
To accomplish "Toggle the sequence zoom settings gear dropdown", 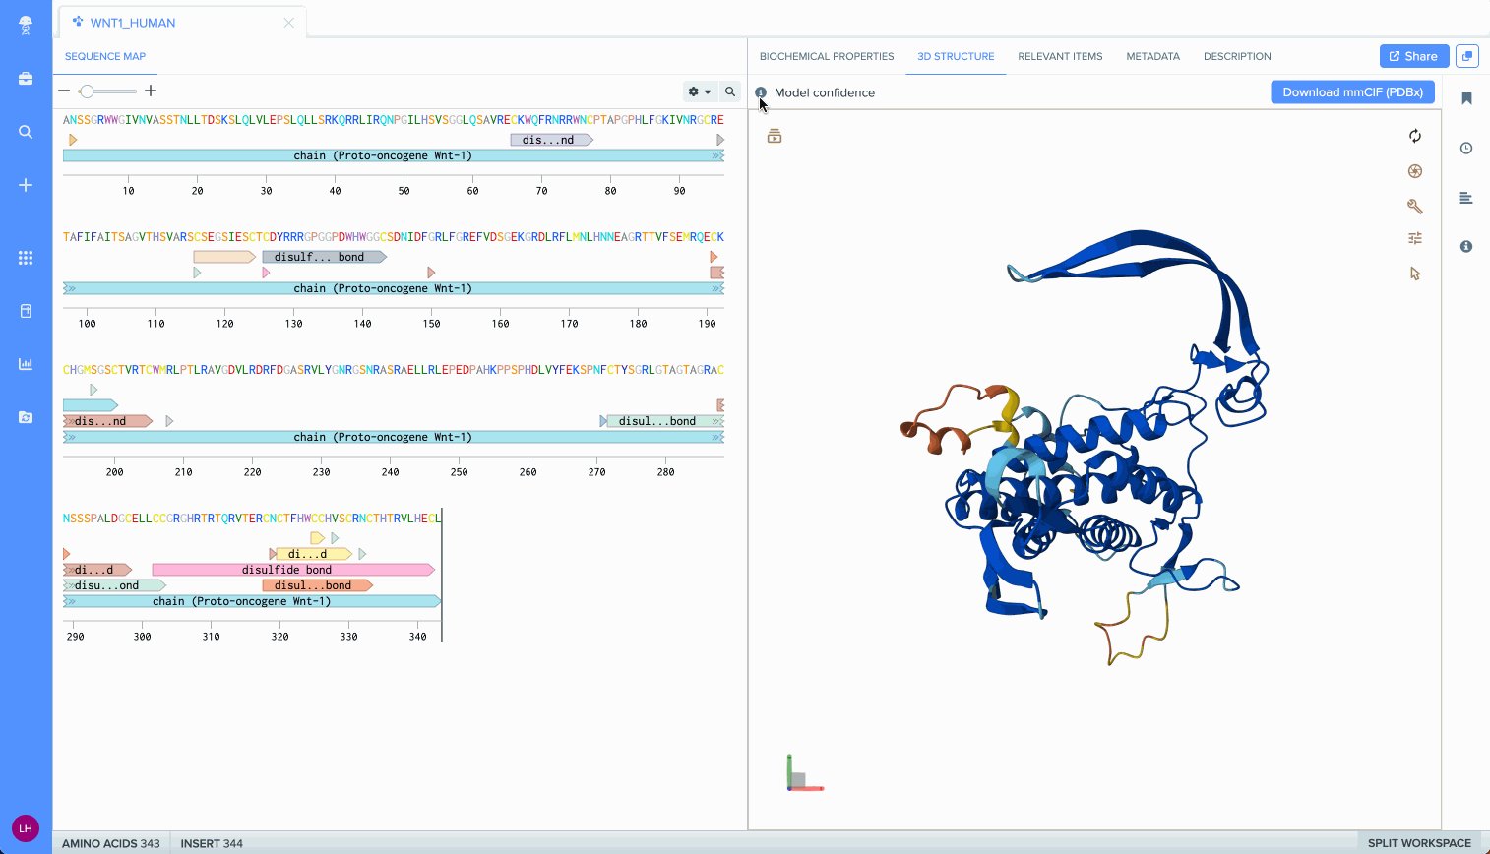I will point(700,91).
